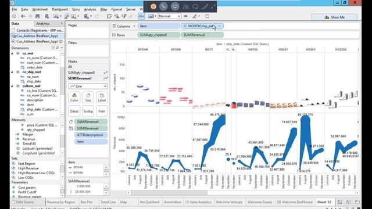Open the Line mark type dropdown
This screenshot has height=209, width=372.
[88, 87]
